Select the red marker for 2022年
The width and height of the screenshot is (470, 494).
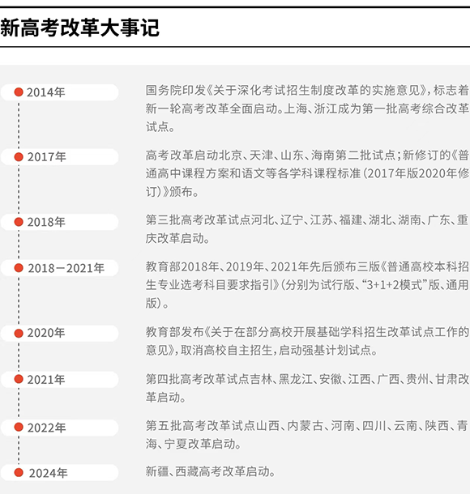19,428
